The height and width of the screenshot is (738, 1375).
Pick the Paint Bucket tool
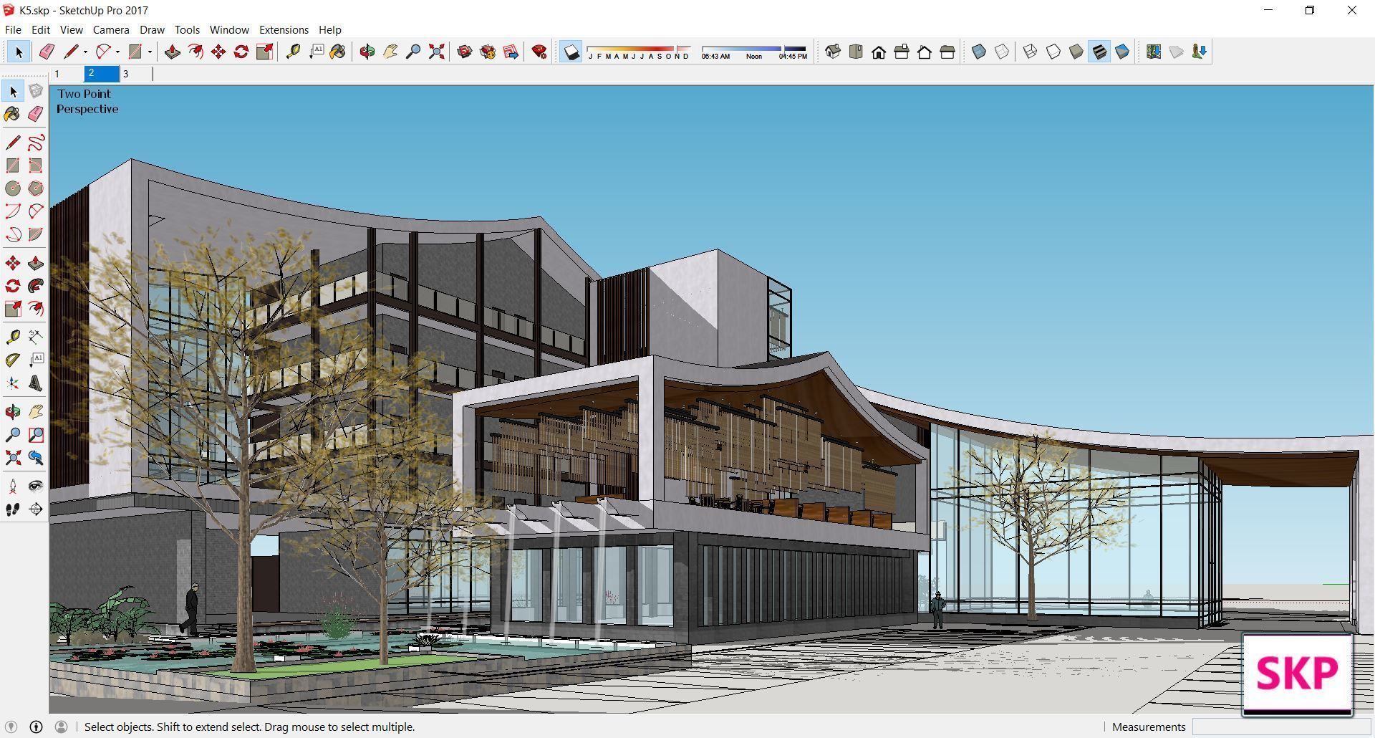338,52
